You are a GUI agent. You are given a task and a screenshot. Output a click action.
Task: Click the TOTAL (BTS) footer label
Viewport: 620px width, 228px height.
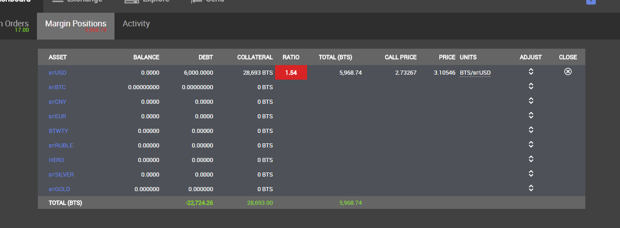[65, 203]
